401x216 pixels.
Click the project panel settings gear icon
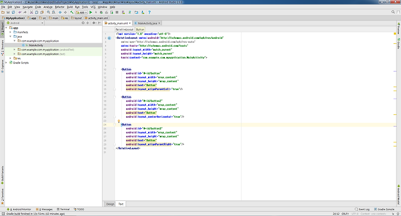click(x=94, y=23)
